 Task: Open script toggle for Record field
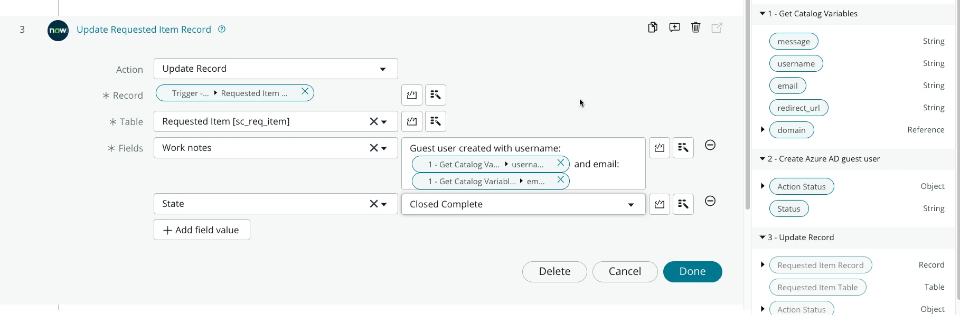pos(412,95)
